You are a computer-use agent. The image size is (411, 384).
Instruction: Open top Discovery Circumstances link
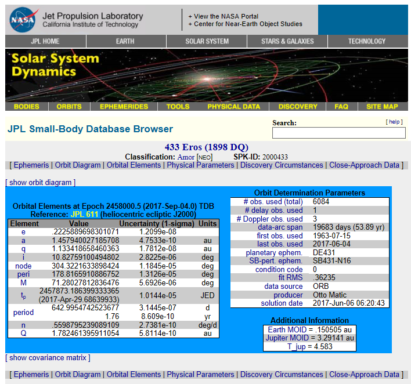(282, 165)
